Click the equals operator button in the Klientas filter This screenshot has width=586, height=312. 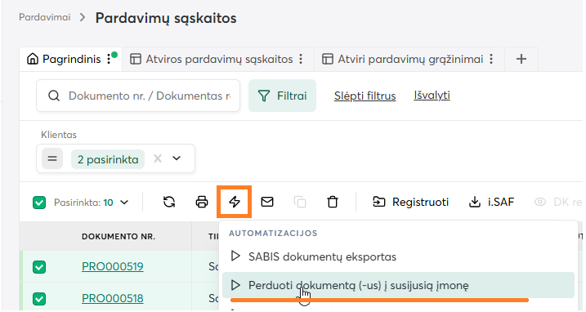point(52,158)
